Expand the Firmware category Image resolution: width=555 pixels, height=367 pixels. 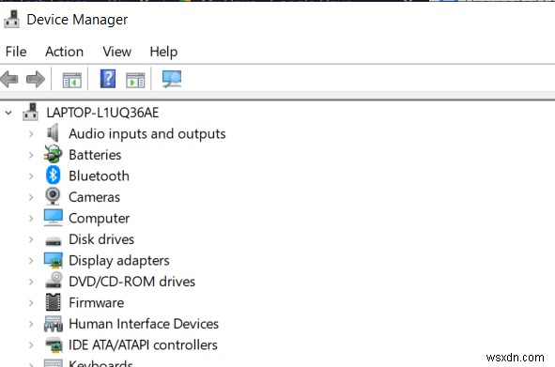point(31,303)
